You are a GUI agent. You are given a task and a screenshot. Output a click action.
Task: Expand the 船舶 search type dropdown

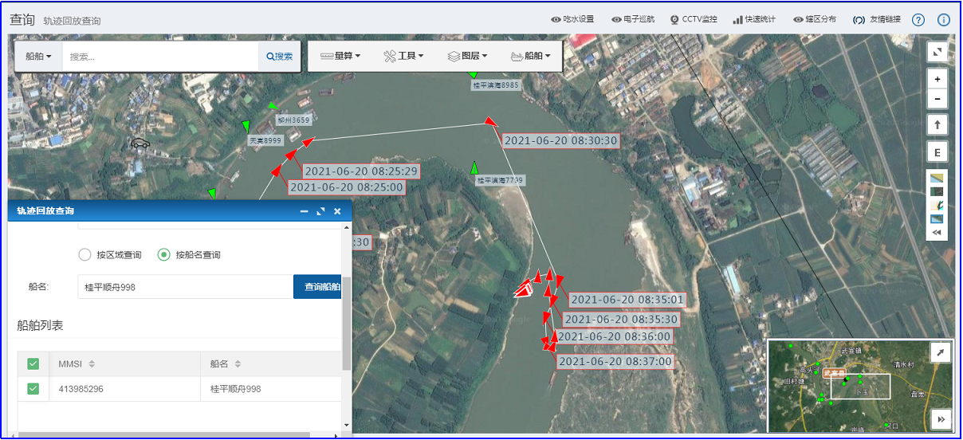38,57
